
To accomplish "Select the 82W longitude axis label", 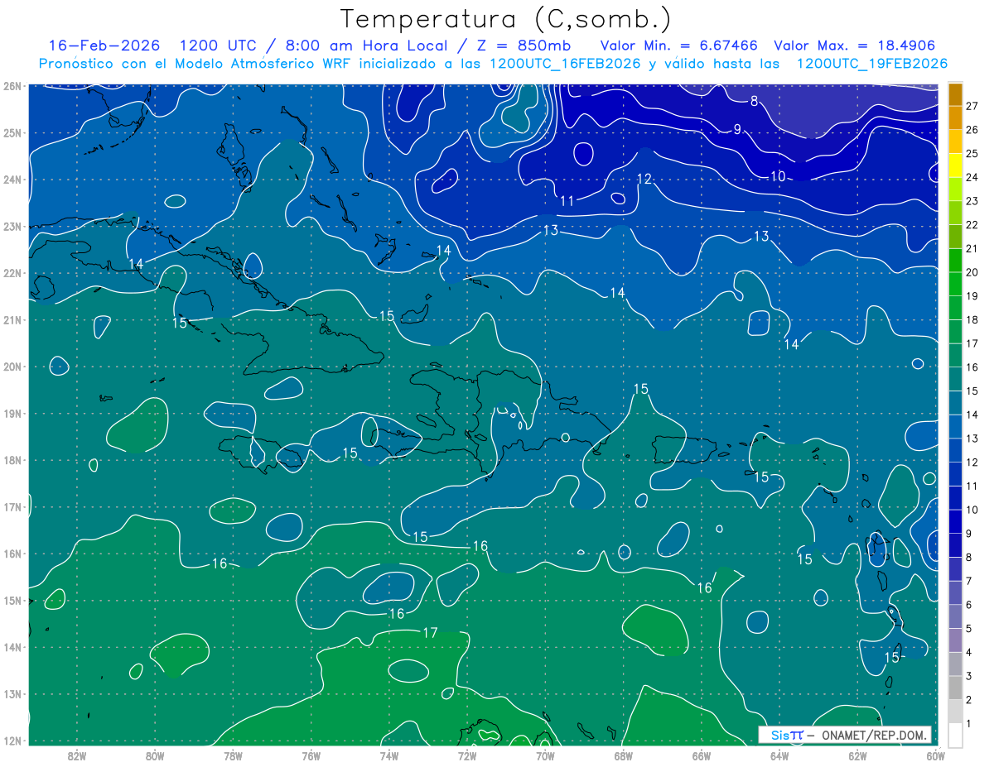I will click(x=77, y=755).
